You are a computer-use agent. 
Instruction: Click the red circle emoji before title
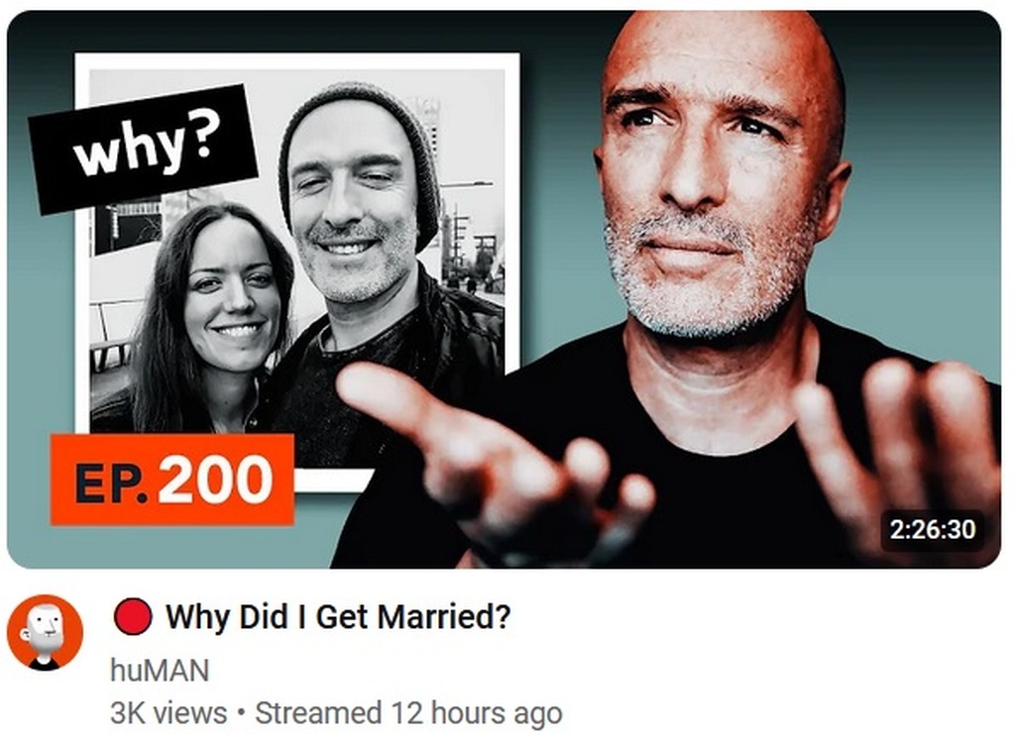tap(133, 616)
